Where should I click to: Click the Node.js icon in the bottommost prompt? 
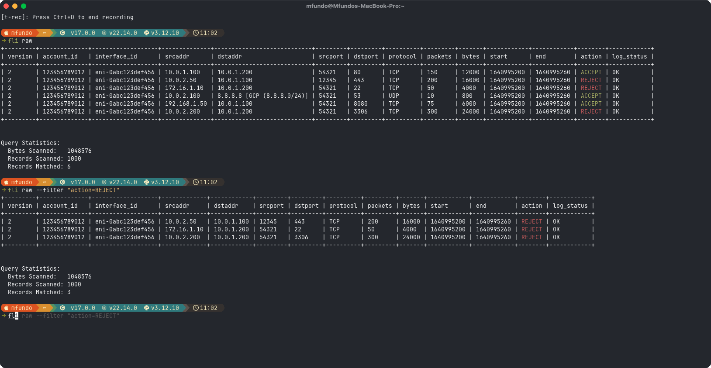(104, 308)
